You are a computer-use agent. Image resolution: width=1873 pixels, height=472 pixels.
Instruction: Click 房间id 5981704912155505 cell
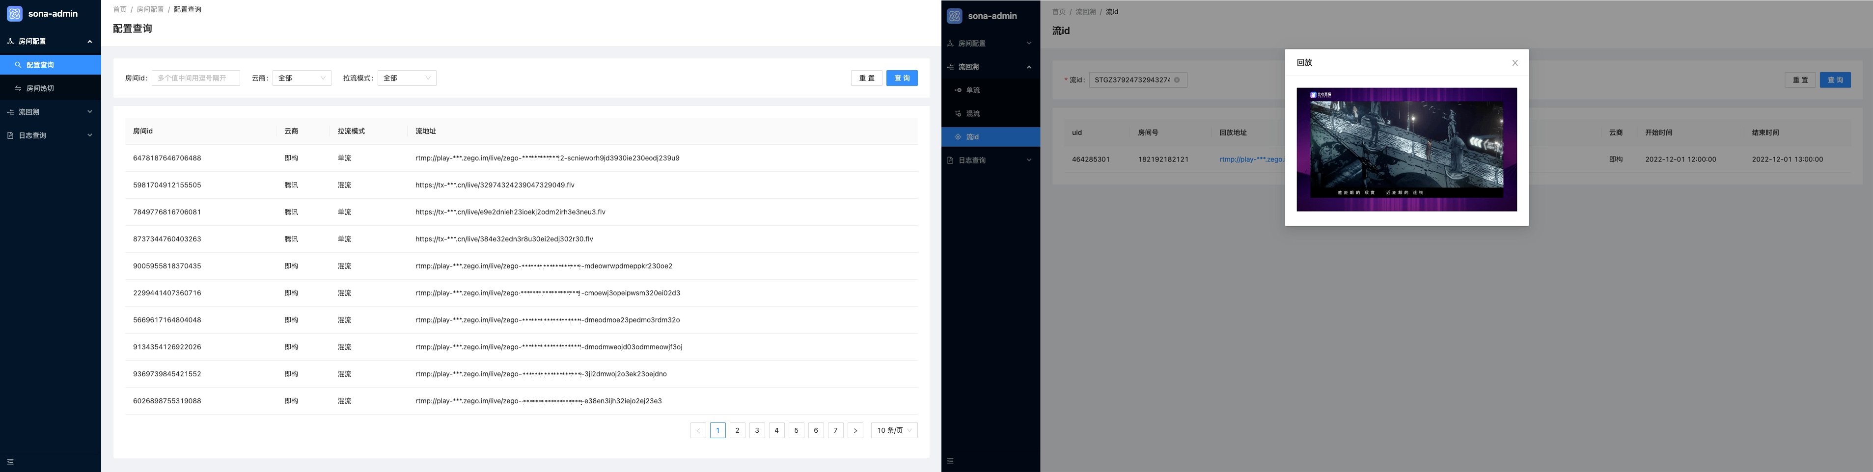(x=167, y=185)
